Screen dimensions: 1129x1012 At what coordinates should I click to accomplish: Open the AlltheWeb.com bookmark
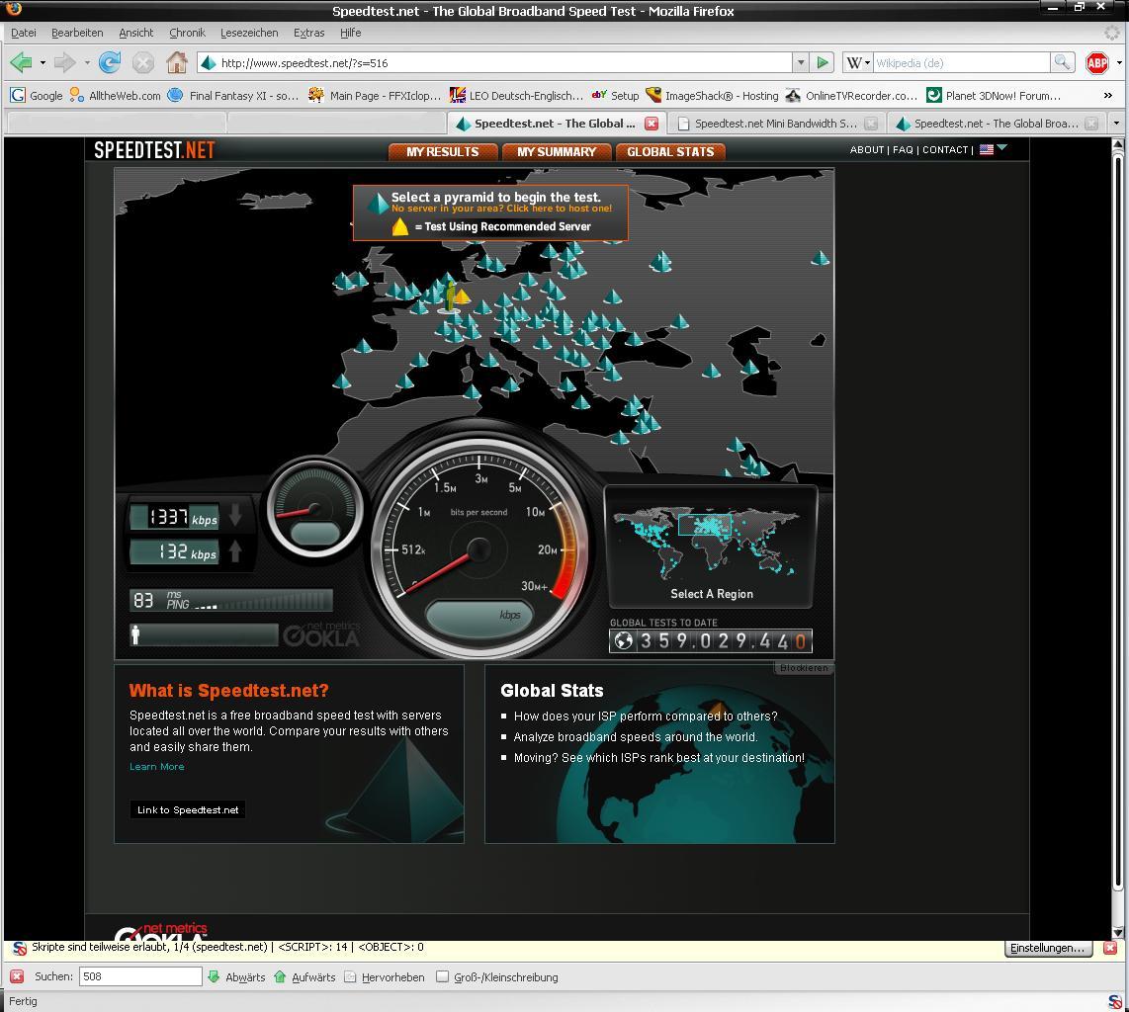pos(115,95)
